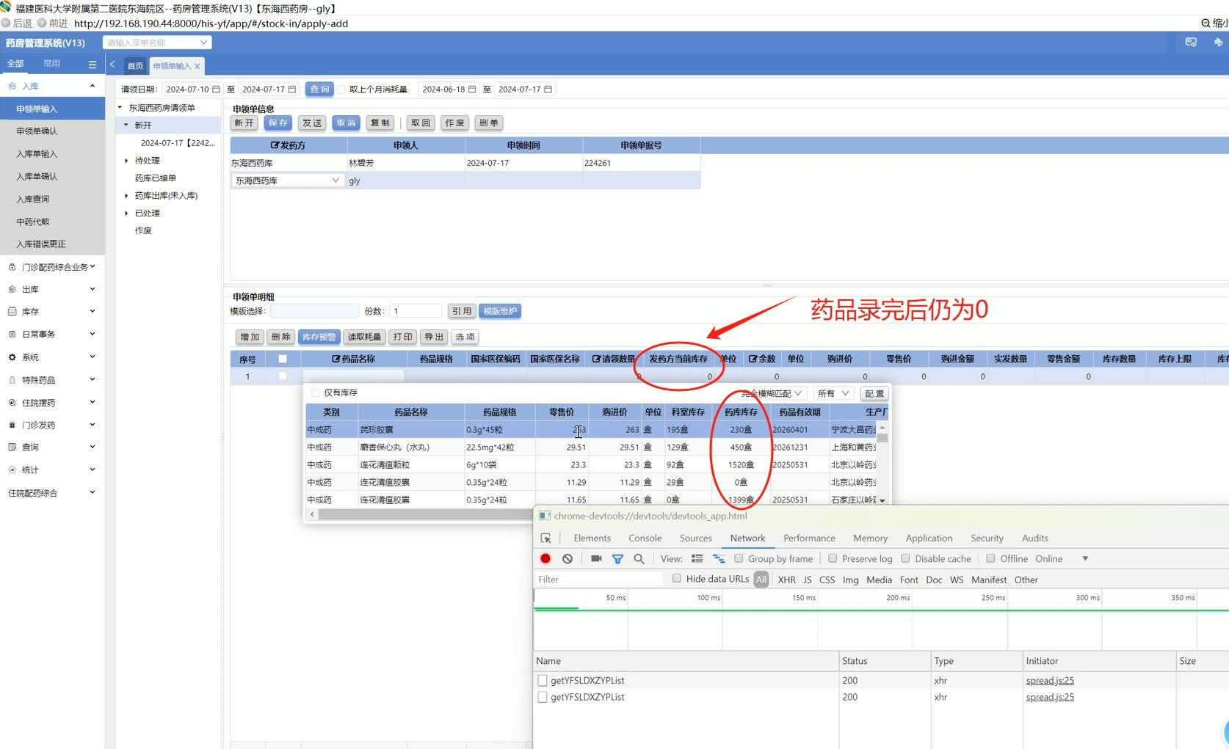The image size is (1229, 749).
Task: Click the DevTools record network log icon
Action: coord(545,559)
